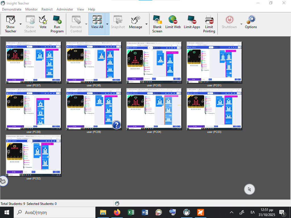The image size is (291, 218).
Task: Open the Monitor menu
Action: tap(31, 9)
